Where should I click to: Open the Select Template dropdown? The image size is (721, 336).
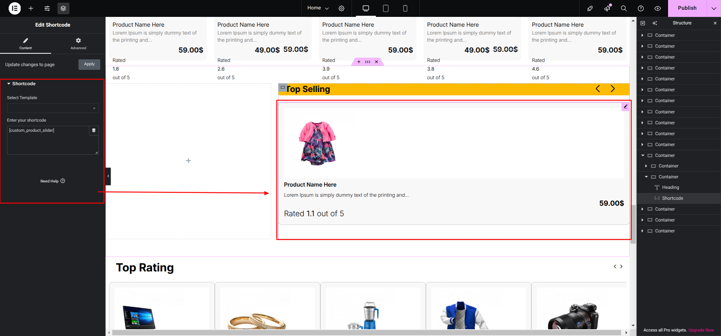point(53,108)
